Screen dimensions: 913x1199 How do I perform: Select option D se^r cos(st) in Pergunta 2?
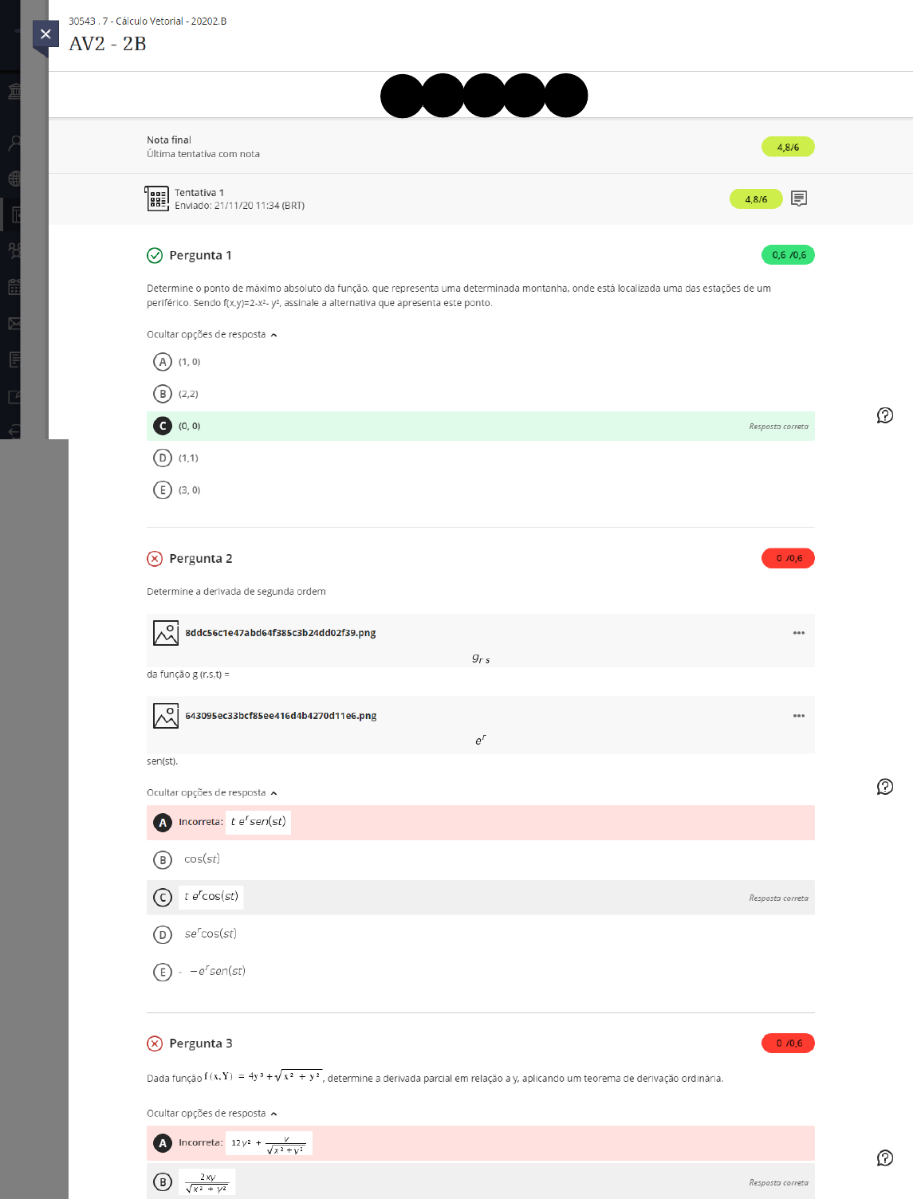pos(163,934)
